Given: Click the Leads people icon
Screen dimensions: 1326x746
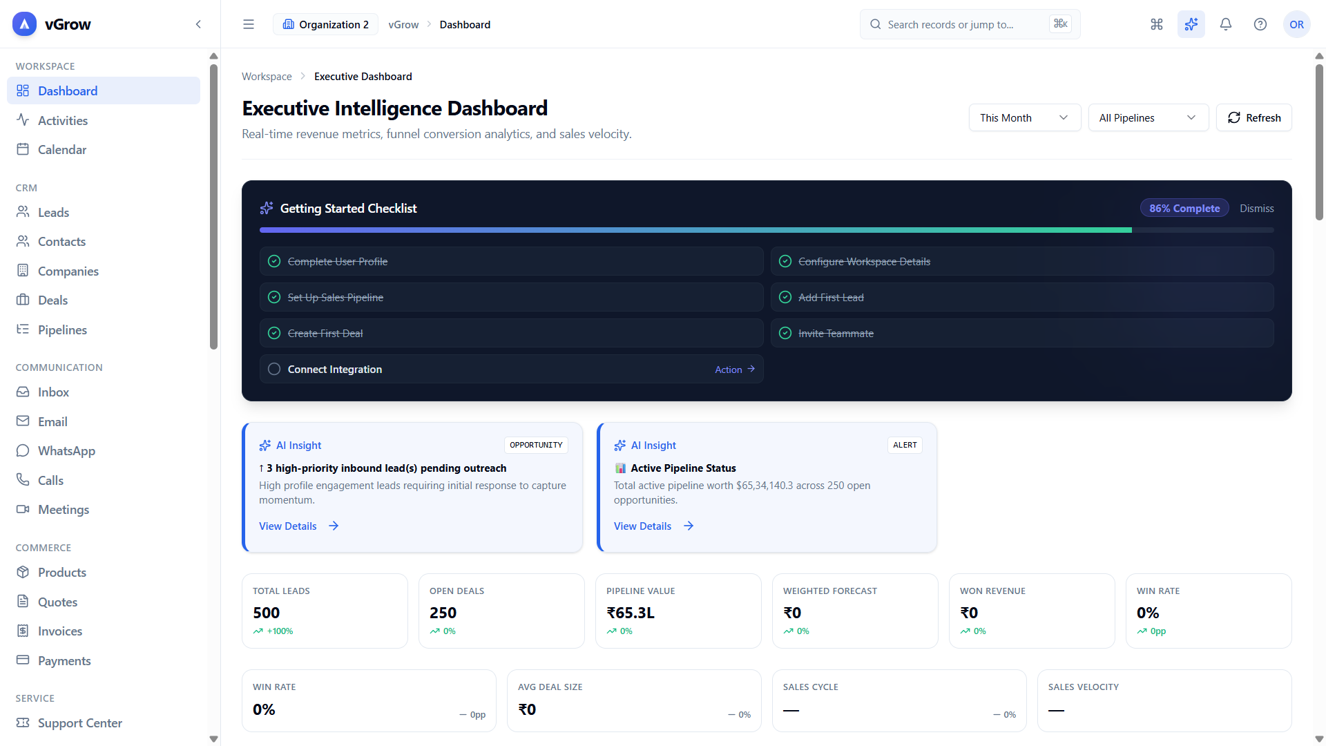Looking at the screenshot, I should point(23,212).
